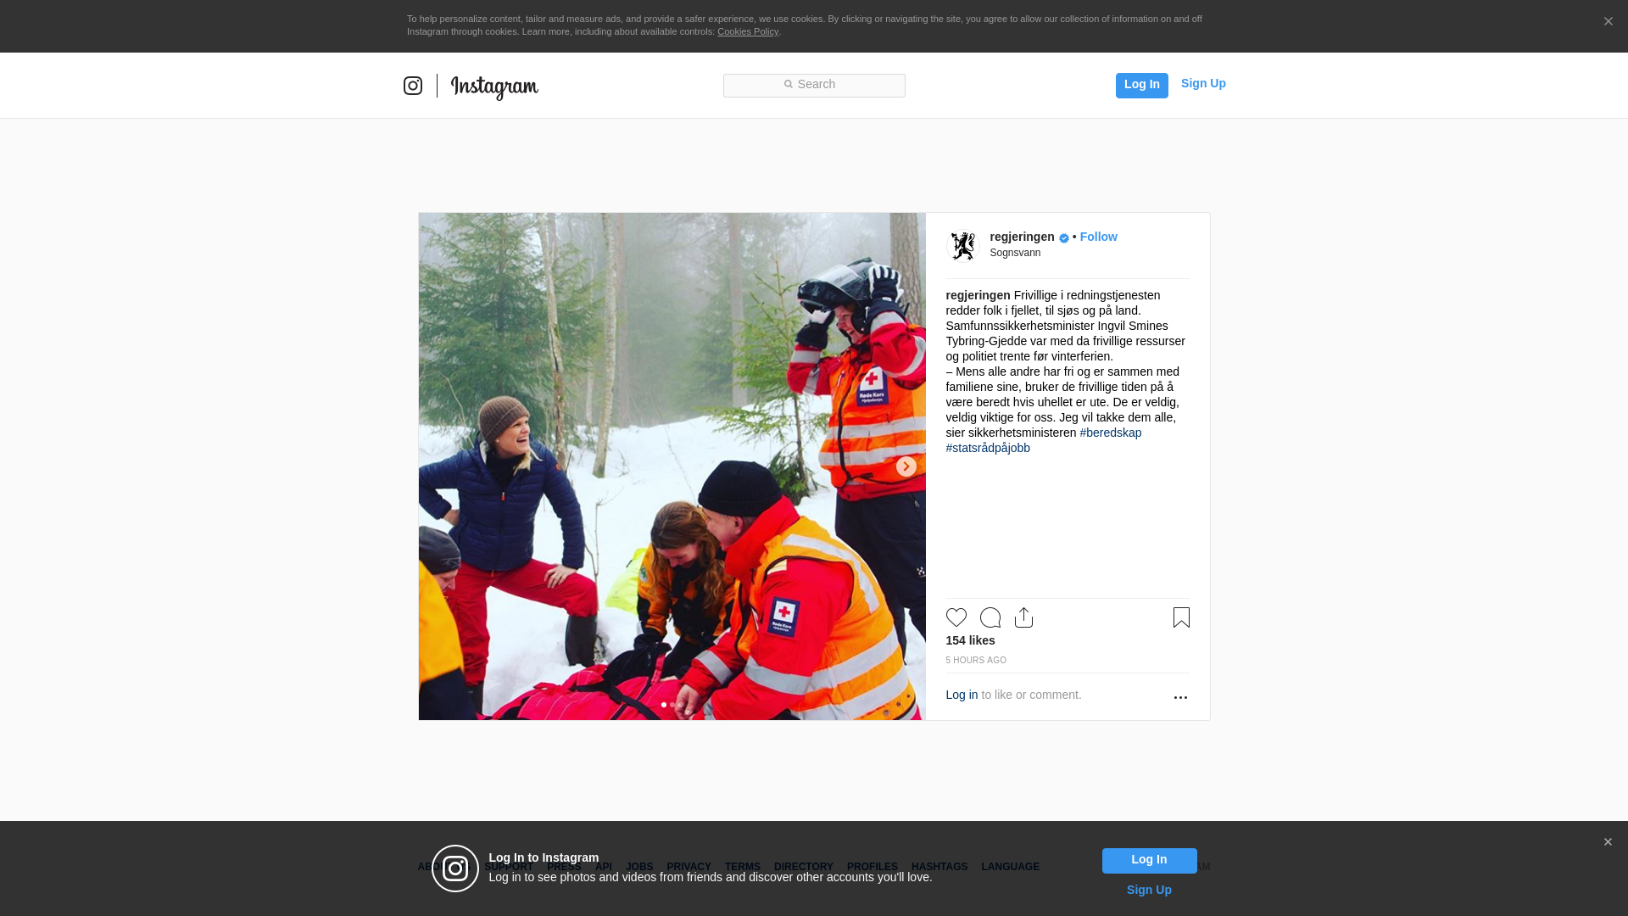Select the first carousel dot indicator
This screenshot has width=1628, height=916.
coord(664,705)
